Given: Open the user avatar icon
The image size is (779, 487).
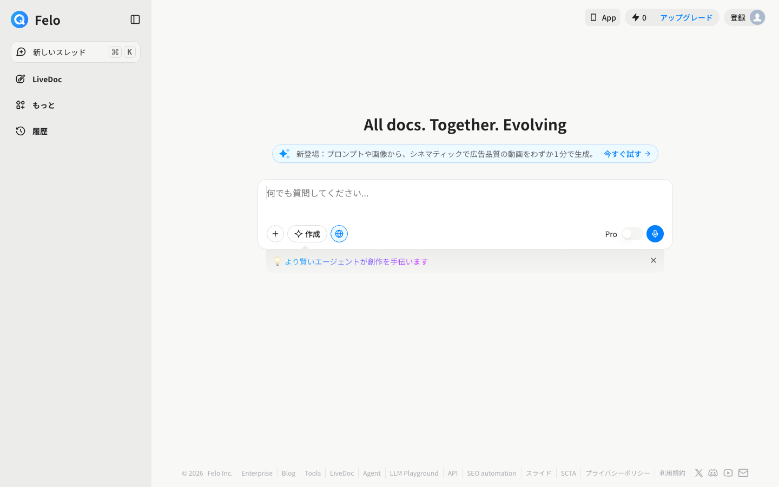Looking at the screenshot, I should point(757,17).
